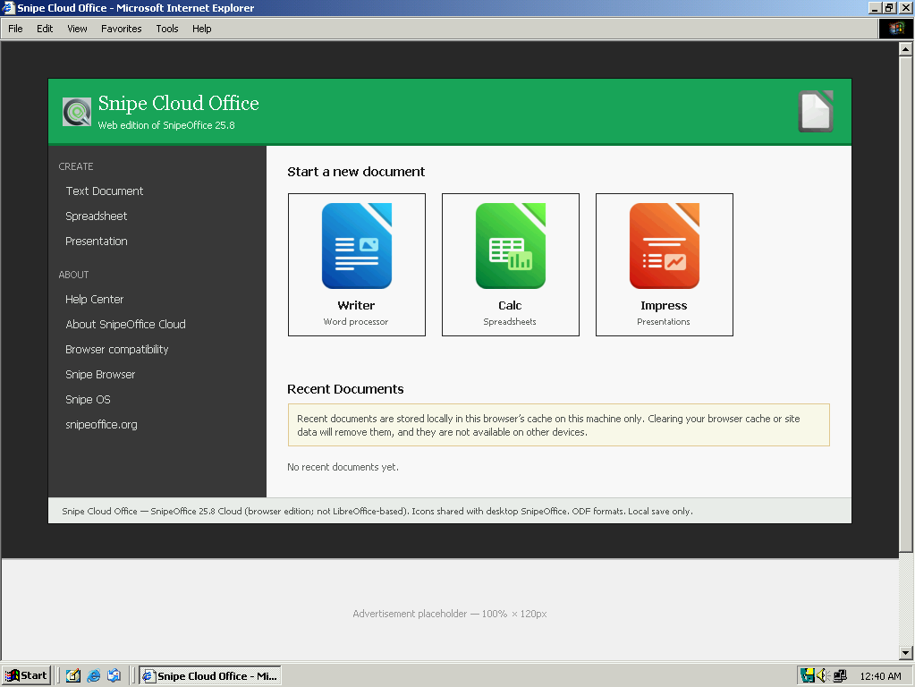Click the taskbar clock showing 12:40 AM

pyautogui.click(x=880, y=676)
